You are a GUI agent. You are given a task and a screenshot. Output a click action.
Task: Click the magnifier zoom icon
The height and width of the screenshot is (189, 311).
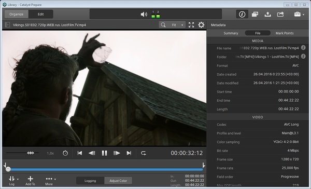[x=163, y=25]
